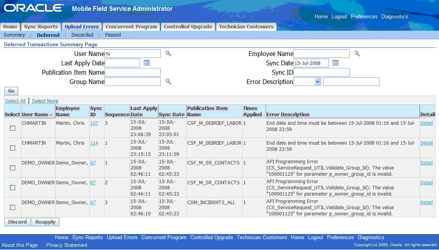Click Upload Errors link in footer
Image resolution: width=439 pixels, height=250 pixels.
pyautogui.click(x=122, y=237)
